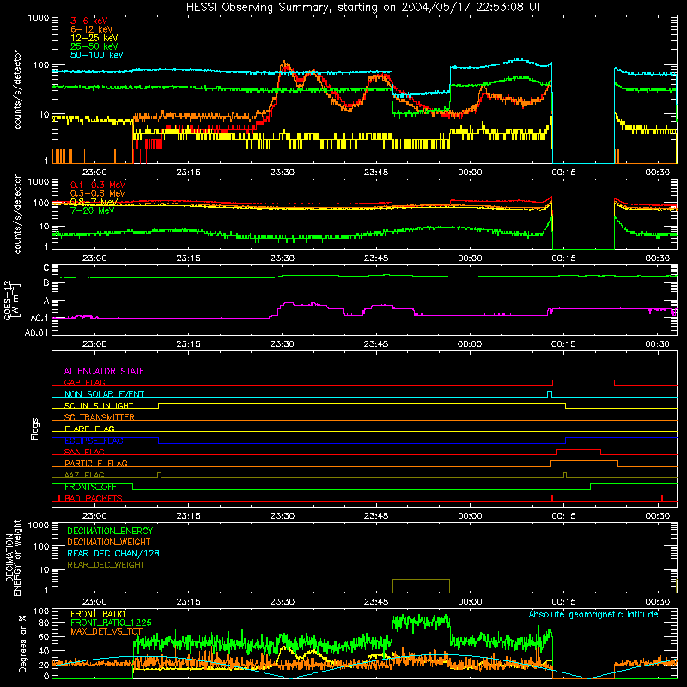Select the 12-25 keV legend label
The height and width of the screenshot is (687, 687).
tap(94, 38)
